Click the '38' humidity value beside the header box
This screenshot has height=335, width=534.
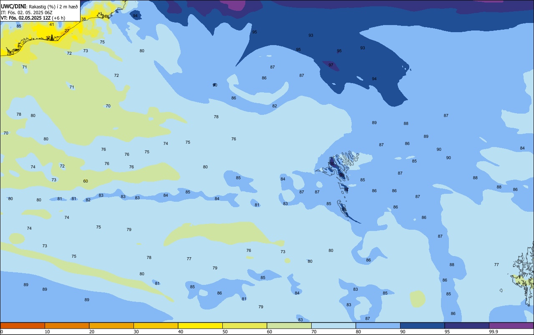[x=83, y=19]
